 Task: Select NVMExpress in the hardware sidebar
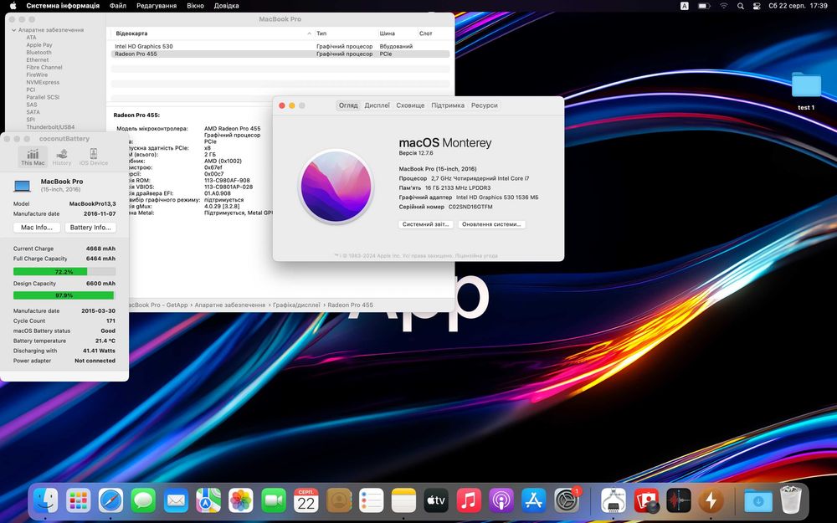pyautogui.click(x=43, y=82)
